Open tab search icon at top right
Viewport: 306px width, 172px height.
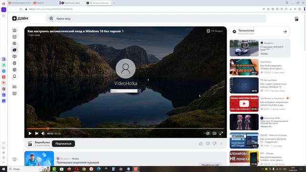tap(287, 3)
